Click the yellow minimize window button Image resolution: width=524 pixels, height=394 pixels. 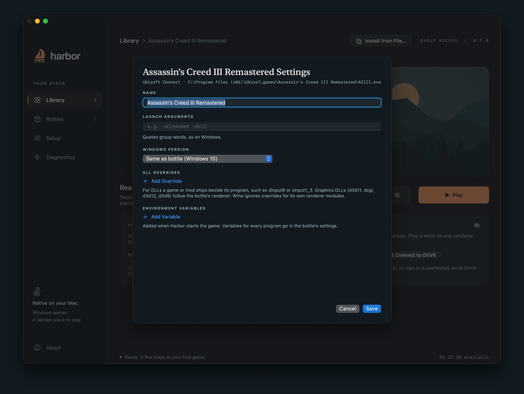coord(37,21)
